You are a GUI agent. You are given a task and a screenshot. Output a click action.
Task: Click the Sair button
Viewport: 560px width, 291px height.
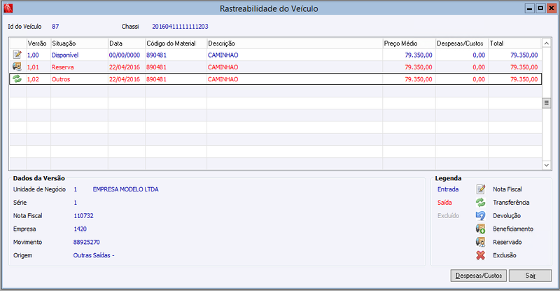(530, 276)
